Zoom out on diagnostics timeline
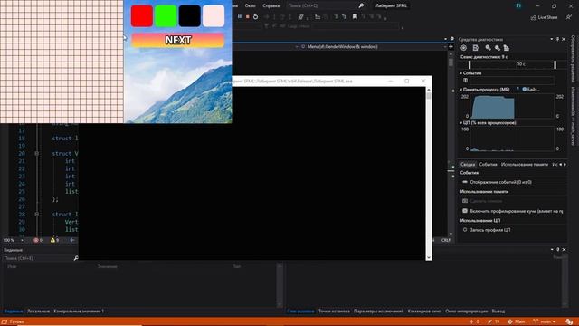This screenshot has width=579, height=326. pyautogui.click(x=498, y=48)
